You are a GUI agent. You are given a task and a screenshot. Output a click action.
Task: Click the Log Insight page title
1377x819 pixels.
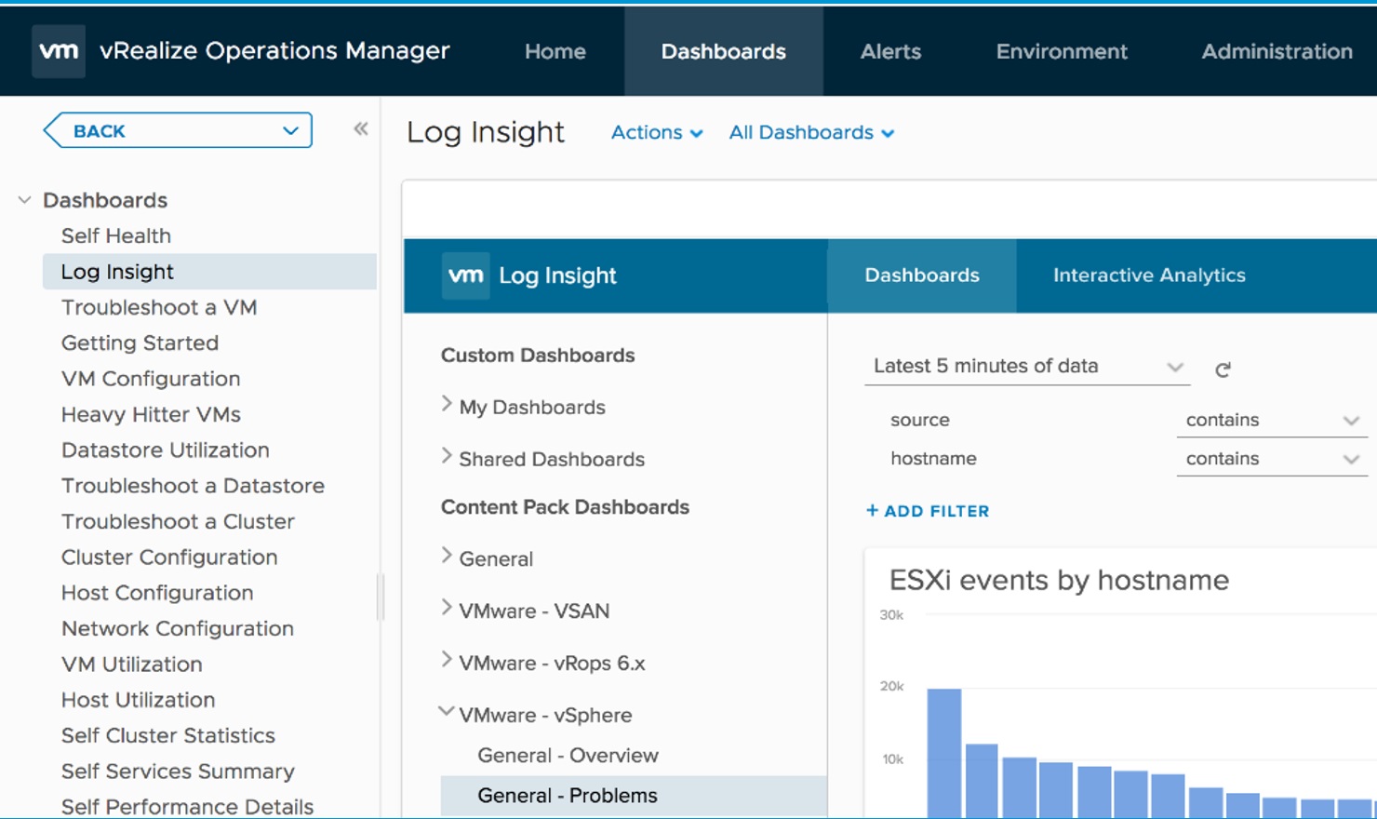click(486, 132)
